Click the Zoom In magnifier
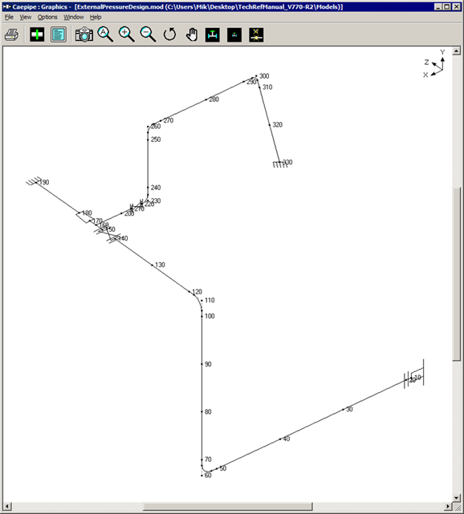The height and width of the screenshot is (514, 464). click(127, 34)
